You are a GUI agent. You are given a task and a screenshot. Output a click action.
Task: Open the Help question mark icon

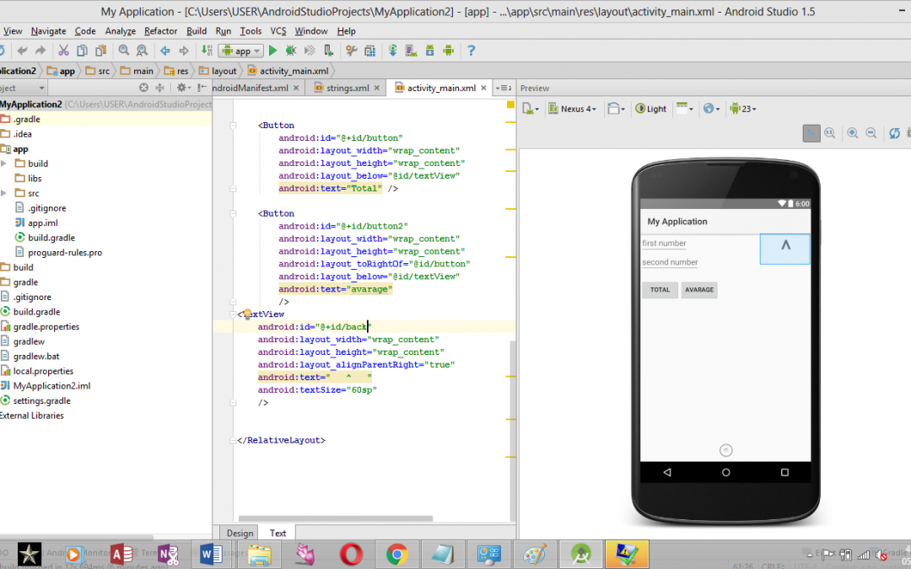pos(471,51)
